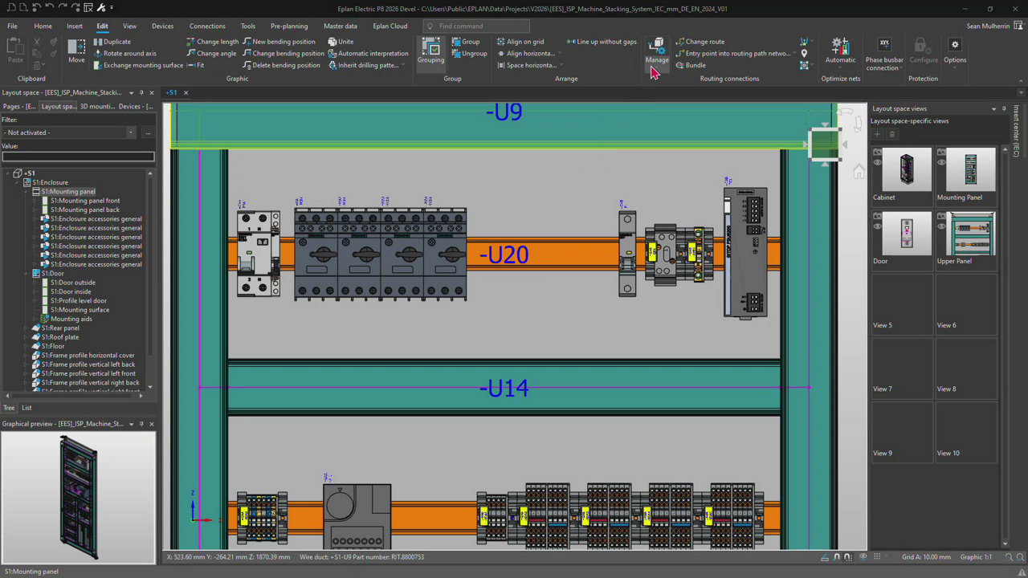Add a new layout space view with plus icon
Image resolution: width=1028 pixels, height=578 pixels.
point(877,134)
